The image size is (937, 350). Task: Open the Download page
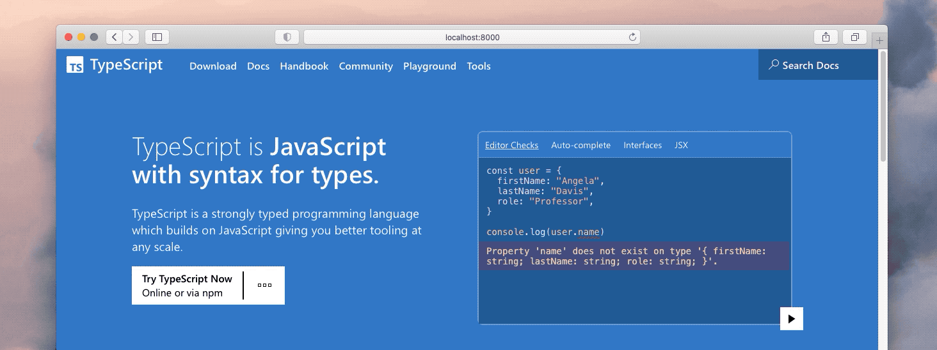(213, 66)
